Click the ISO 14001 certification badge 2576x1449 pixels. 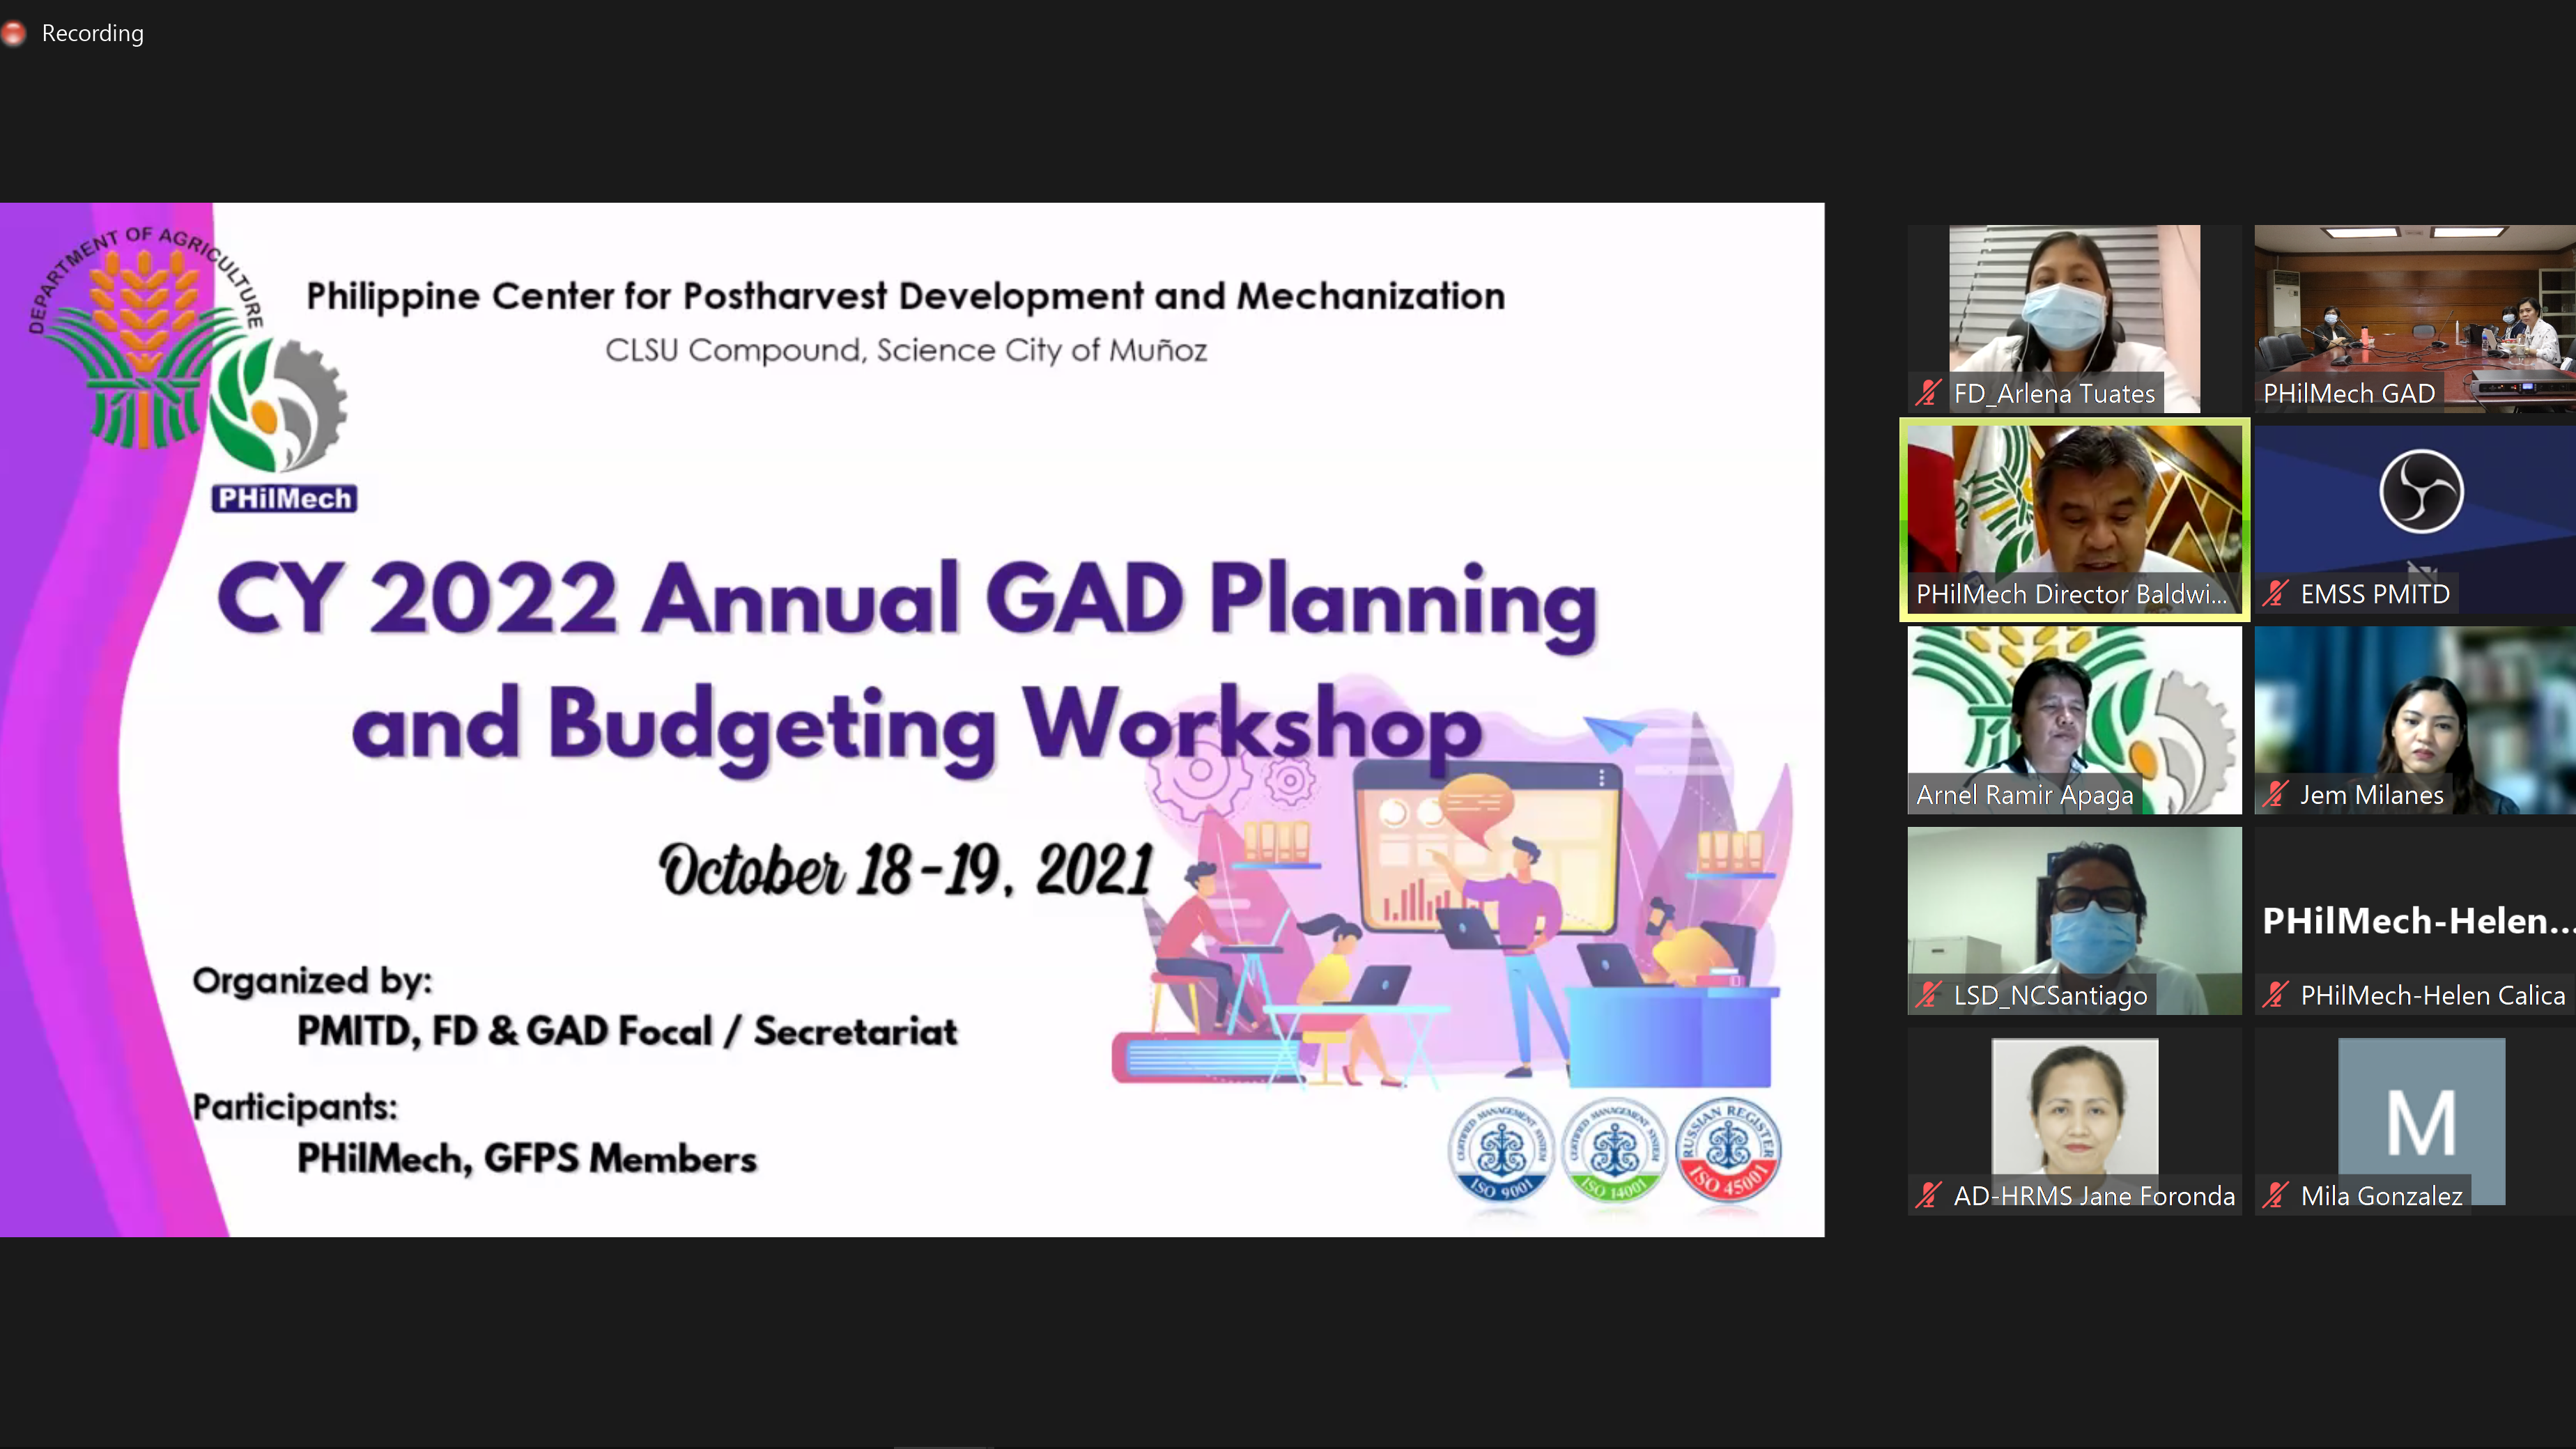tap(1614, 1151)
